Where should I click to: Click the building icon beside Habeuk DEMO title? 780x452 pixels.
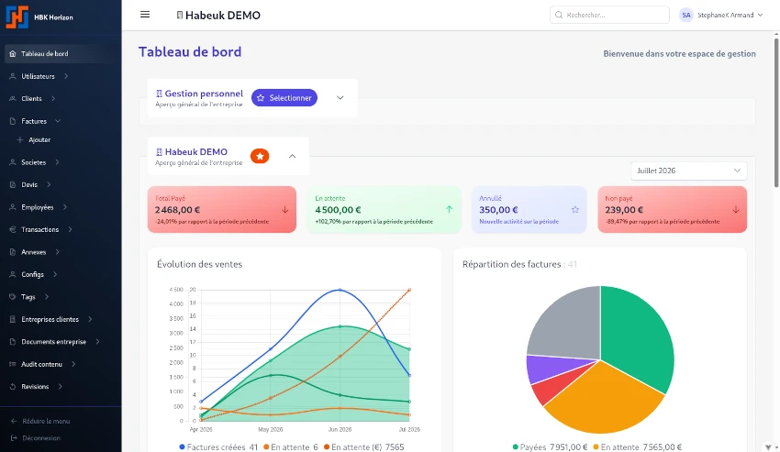pyautogui.click(x=180, y=15)
